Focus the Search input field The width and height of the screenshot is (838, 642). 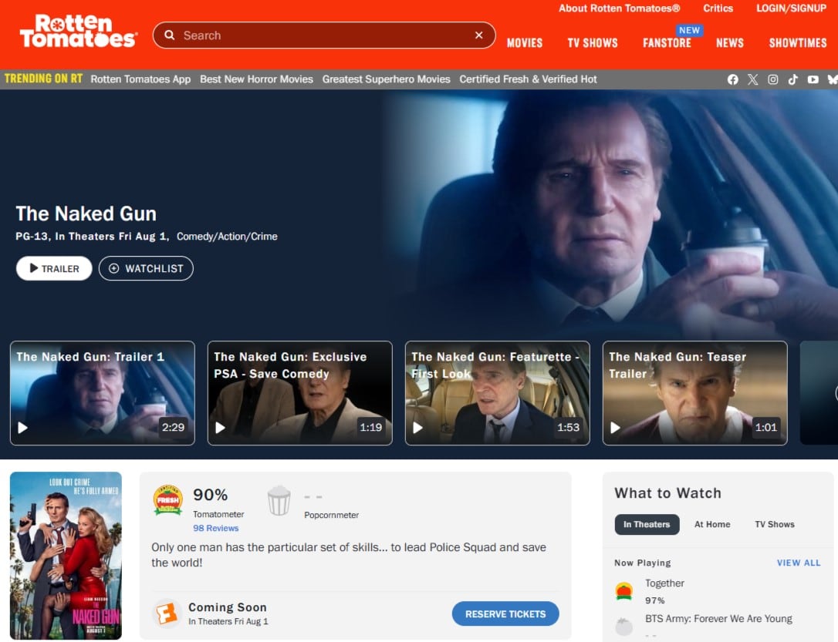[324, 35]
